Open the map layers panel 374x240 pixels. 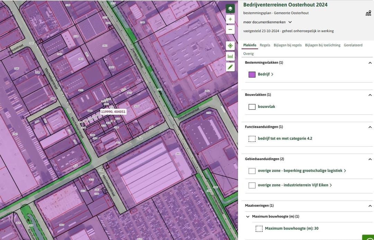pyautogui.click(x=230, y=9)
